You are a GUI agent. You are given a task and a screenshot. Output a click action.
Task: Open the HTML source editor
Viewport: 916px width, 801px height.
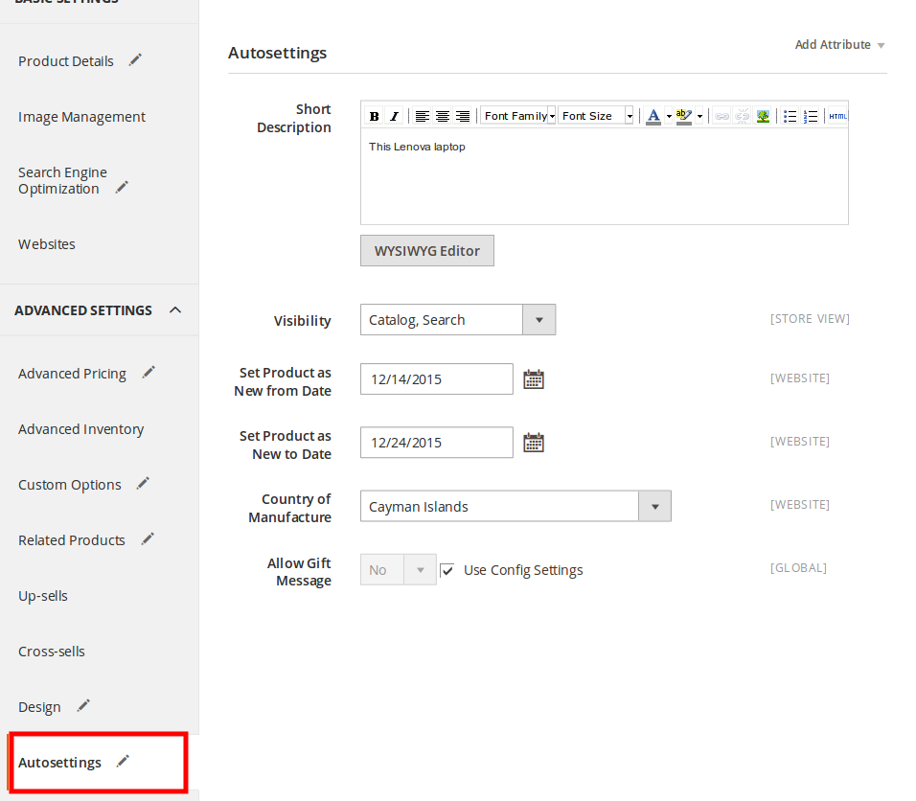click(838, 116)
